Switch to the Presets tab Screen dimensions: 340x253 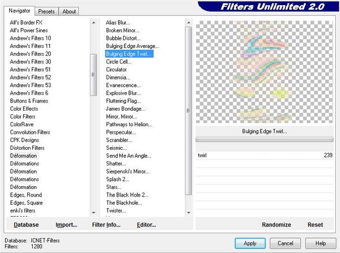(47, 12)
